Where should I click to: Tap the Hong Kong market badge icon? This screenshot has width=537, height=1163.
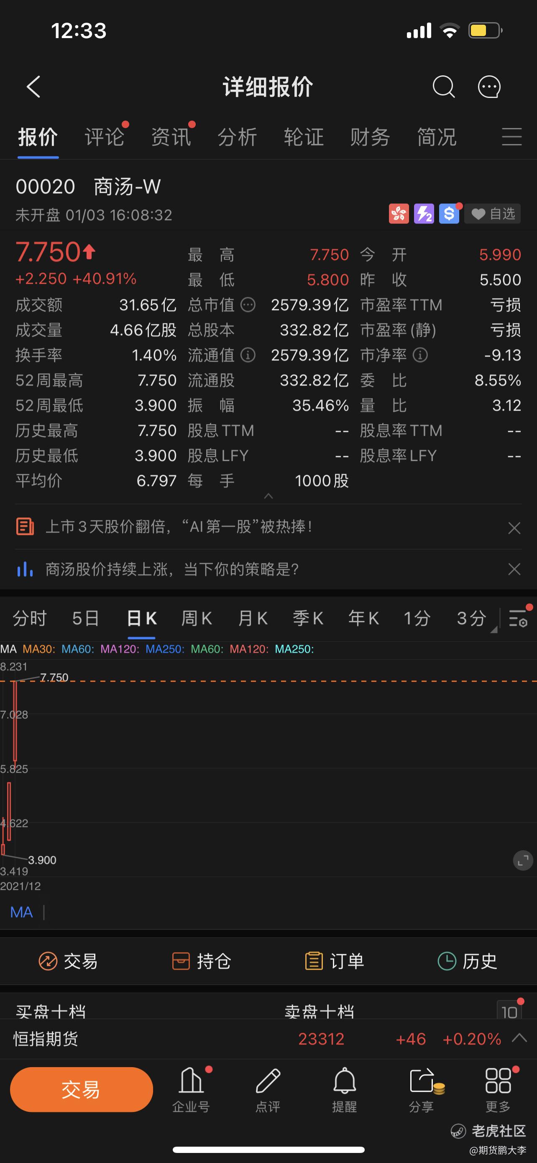399,214
